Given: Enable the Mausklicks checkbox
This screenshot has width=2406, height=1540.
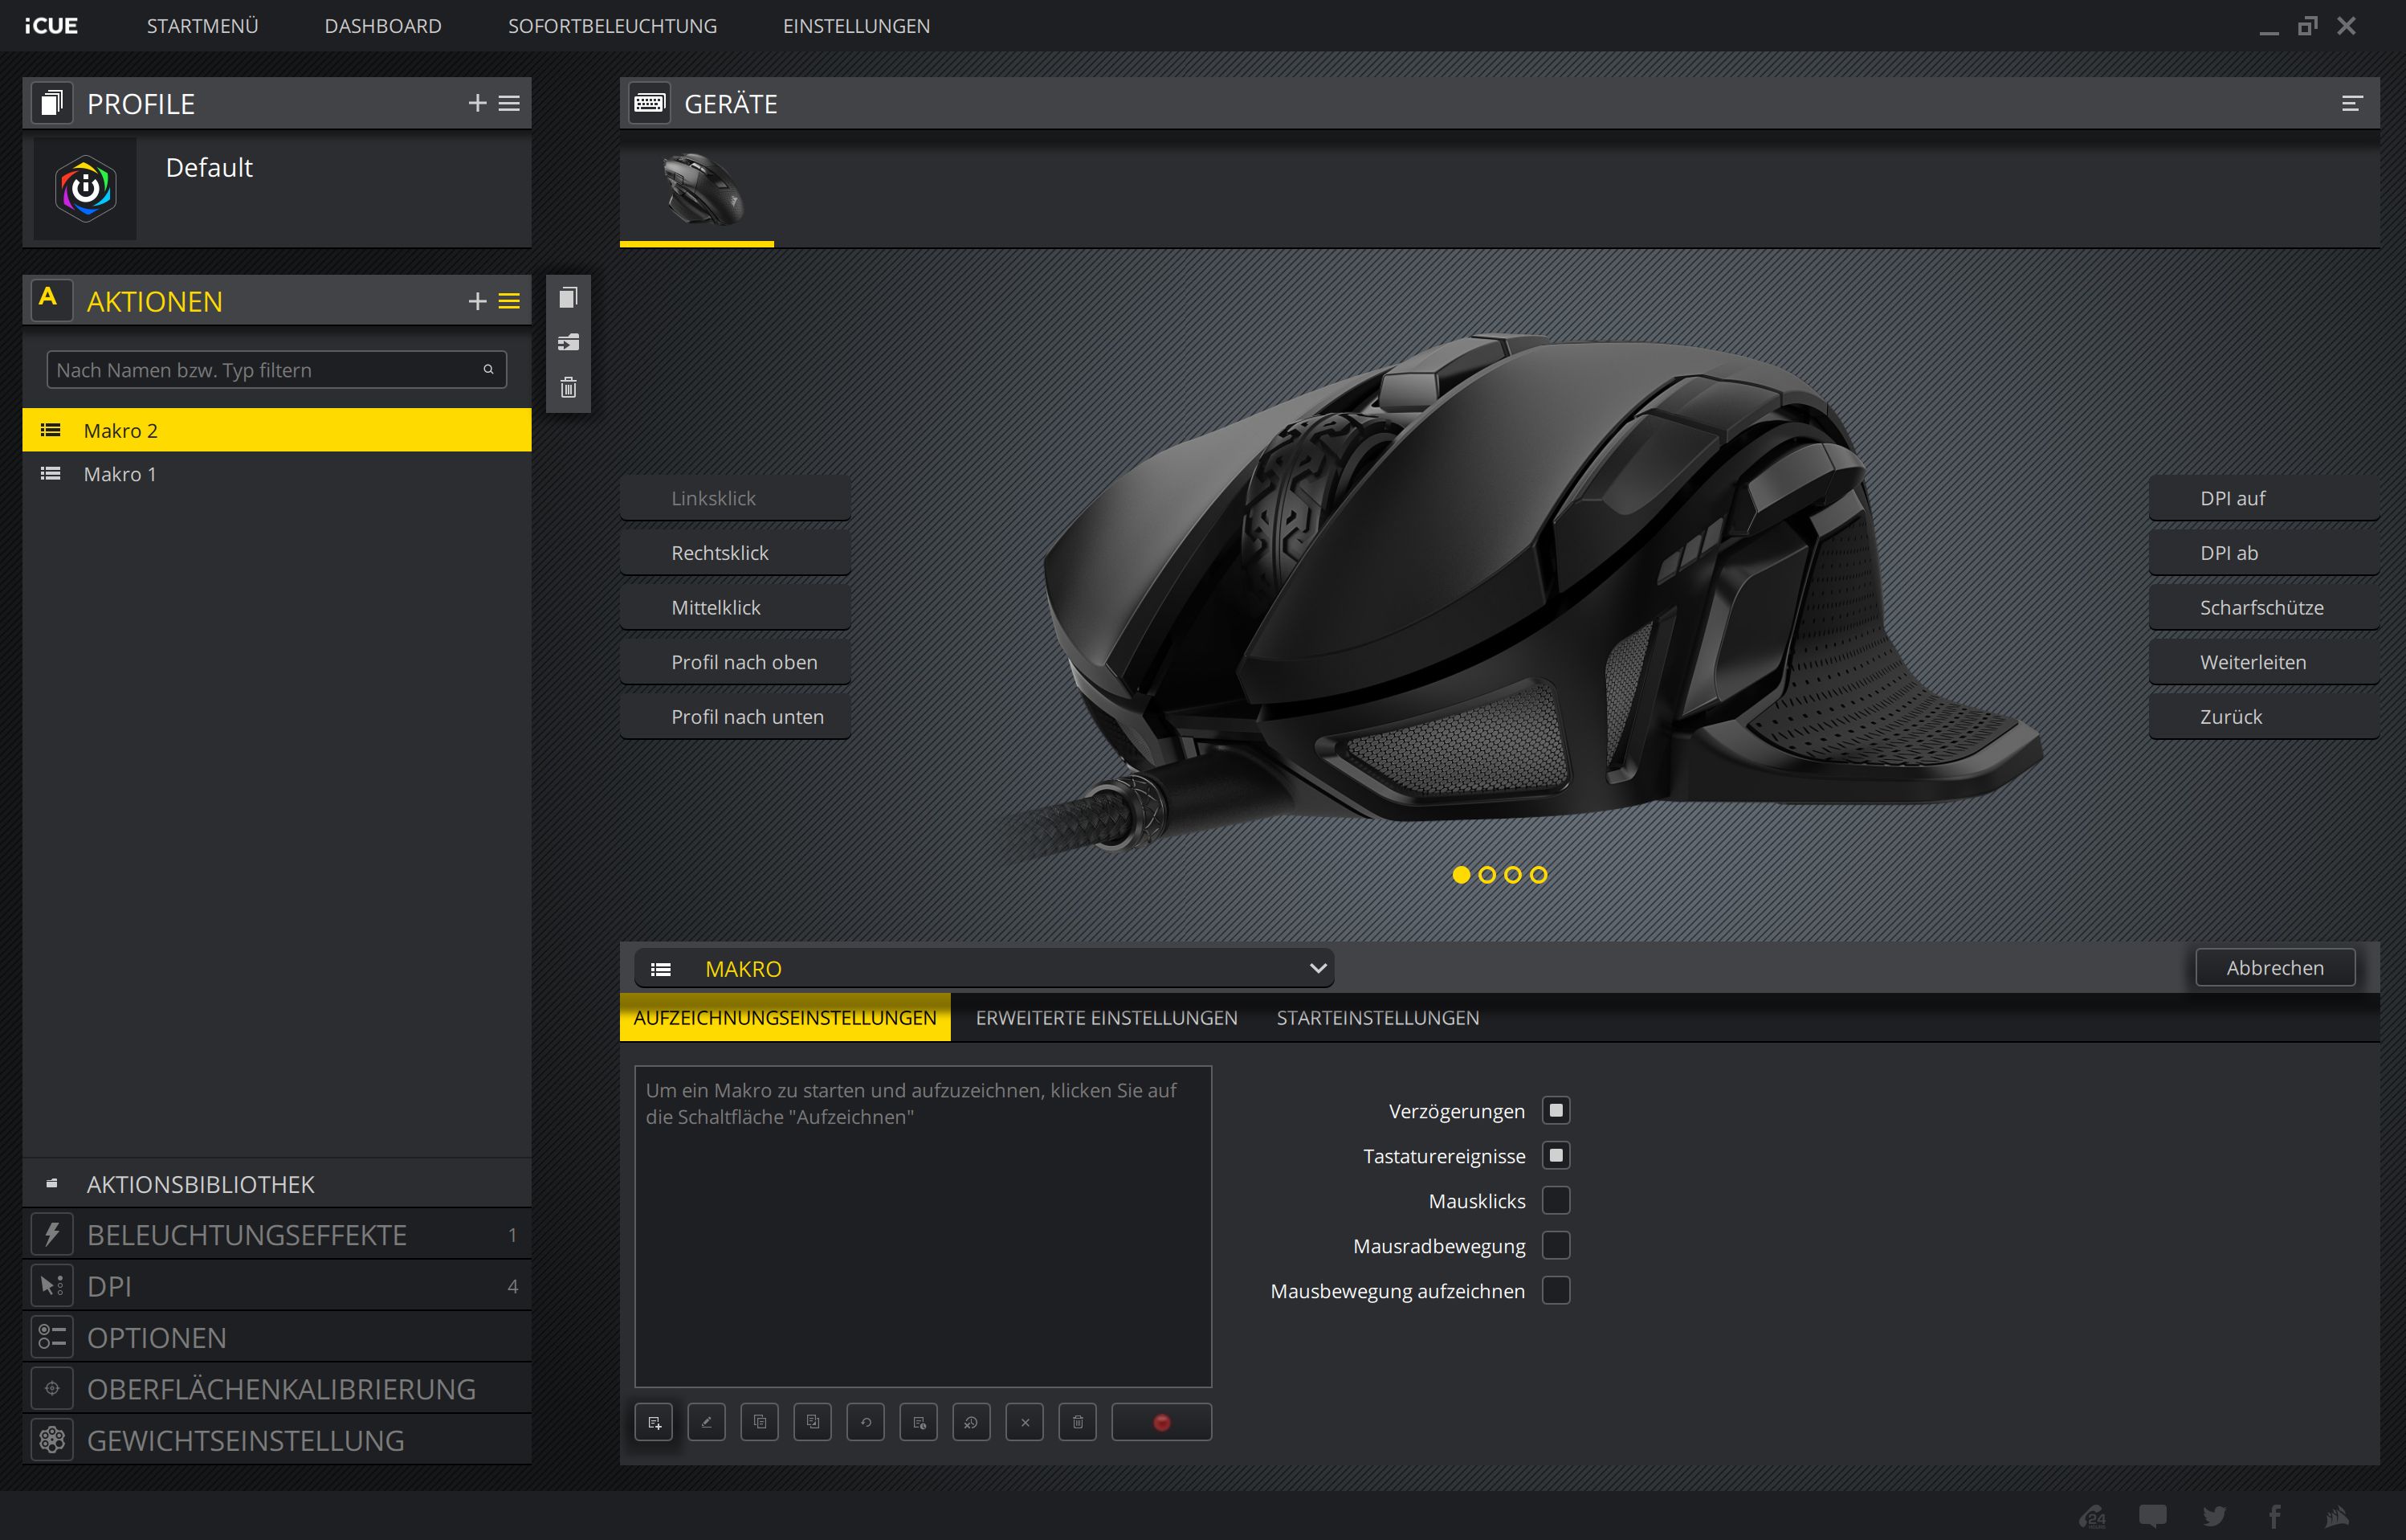Looking at the screenshot, I should click(1556, 1200).
